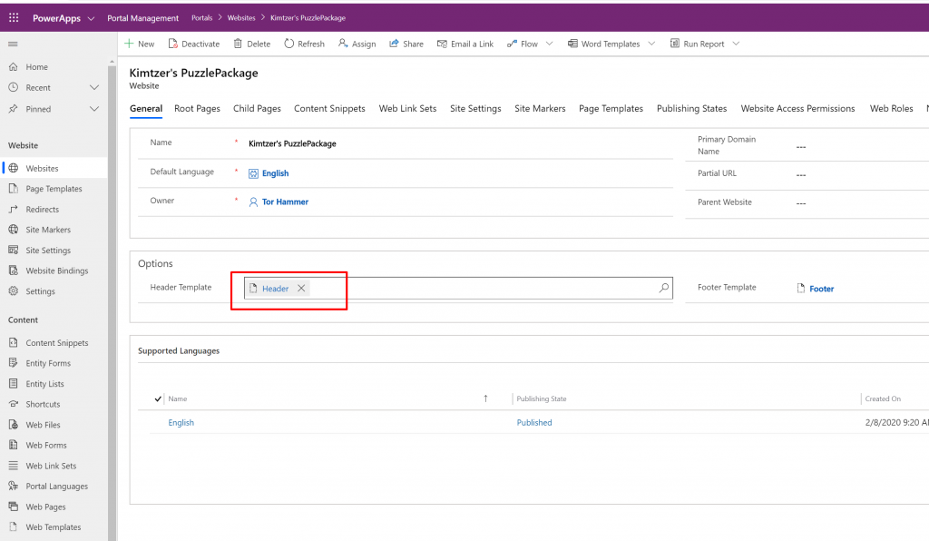
Task: Open the English supported language row
Action: (181, 422)
